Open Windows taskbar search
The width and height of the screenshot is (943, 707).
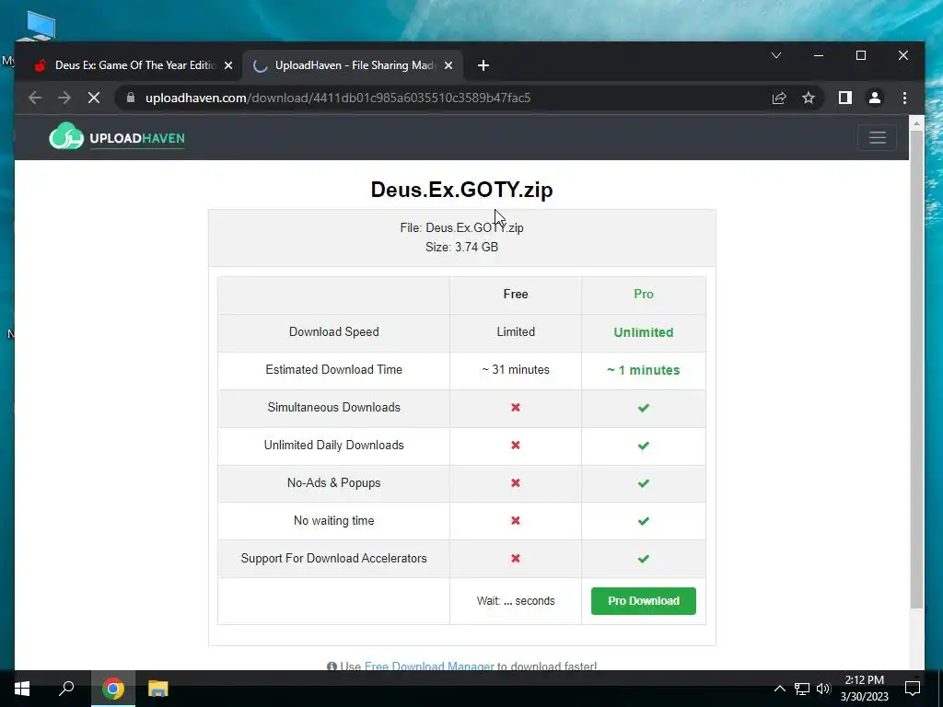pyautogui.click(x=66, y=689)
